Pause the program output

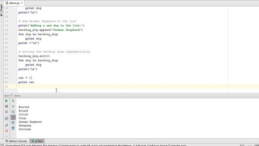coord(6,112)
